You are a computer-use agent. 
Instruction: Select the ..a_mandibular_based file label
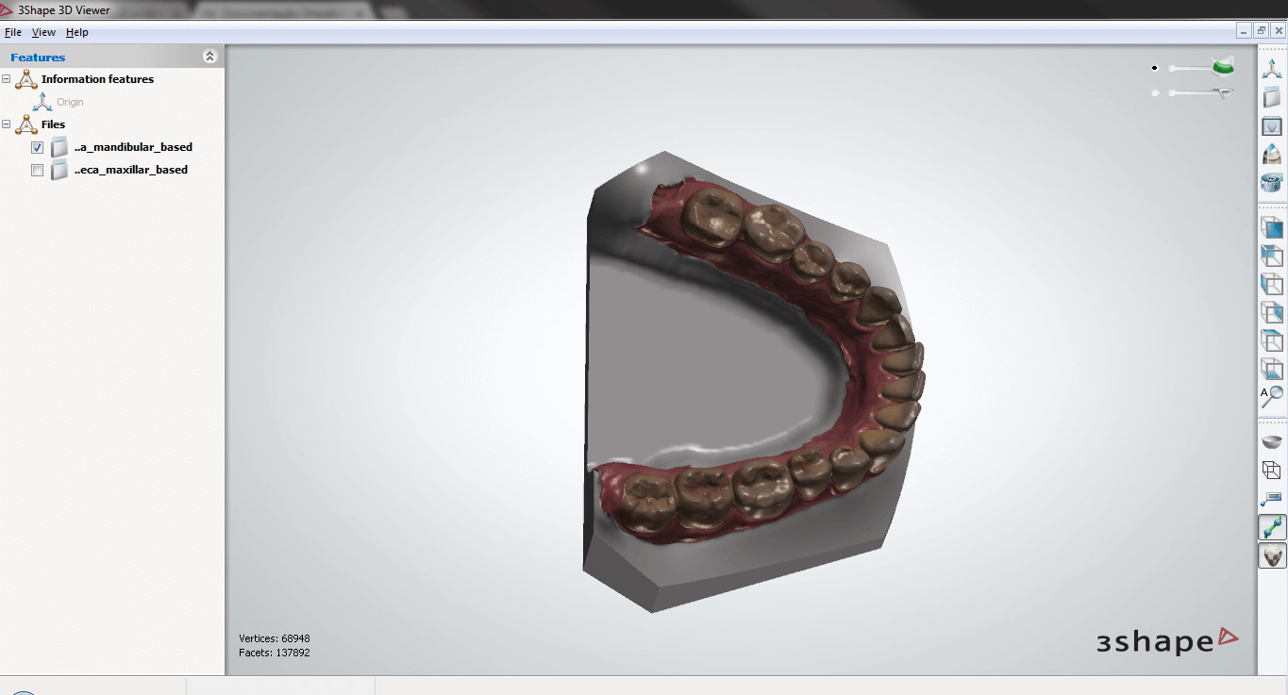pyautogui.click(x=133, y=147)
